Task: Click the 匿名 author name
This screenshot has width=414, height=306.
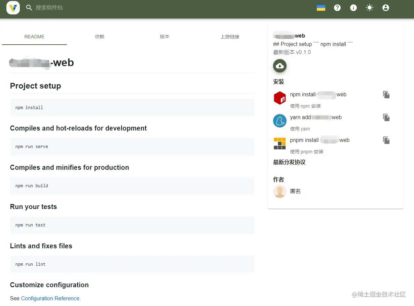Action: click(295, 191)
